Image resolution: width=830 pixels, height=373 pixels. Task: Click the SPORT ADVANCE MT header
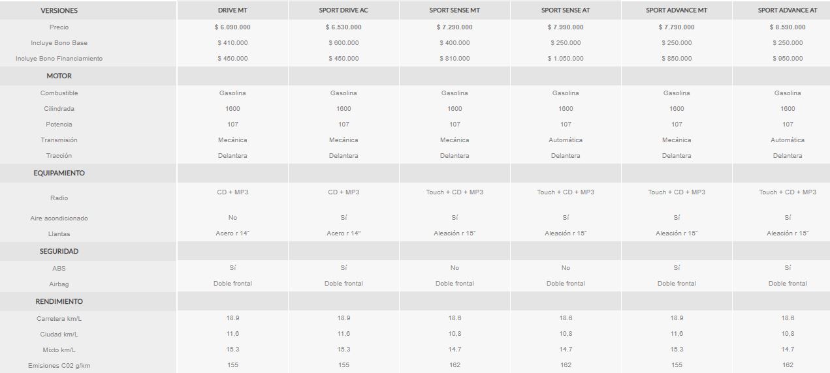pyautogui.click(x=677, y=10)
